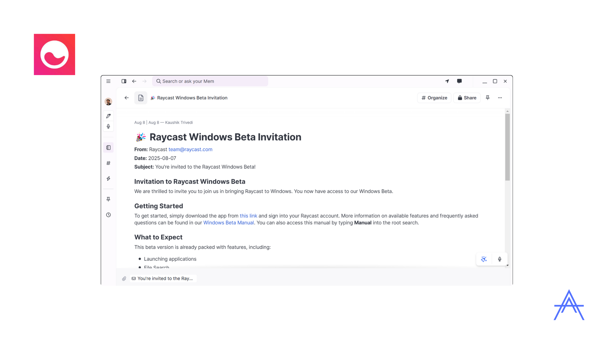The height and width of the screenshot is (339, 603).
Task: Click the party popper emoji beside title
Action: click(140, 137)
